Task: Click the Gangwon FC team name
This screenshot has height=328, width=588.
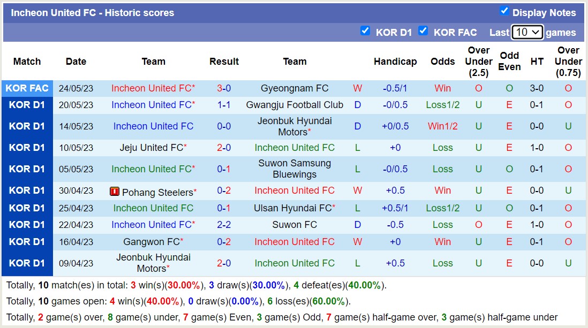Action: (x=153, y=241)
